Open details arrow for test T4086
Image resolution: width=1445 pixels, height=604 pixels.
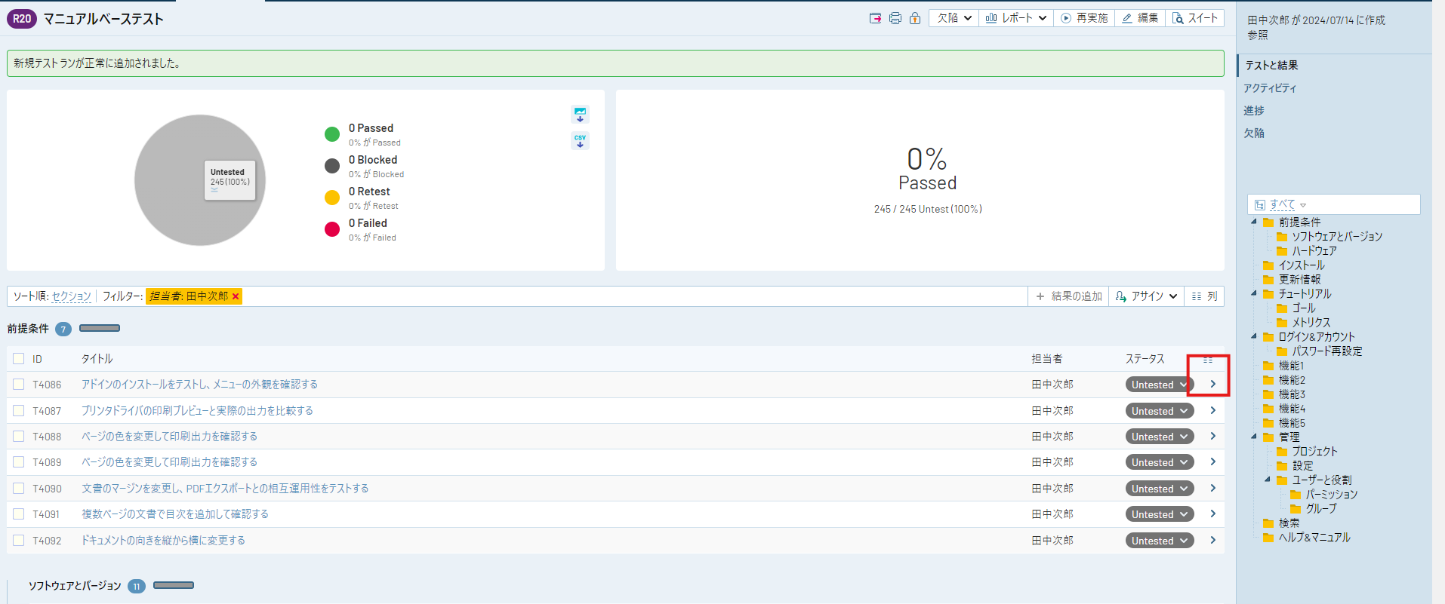[x=1213, y=385]
